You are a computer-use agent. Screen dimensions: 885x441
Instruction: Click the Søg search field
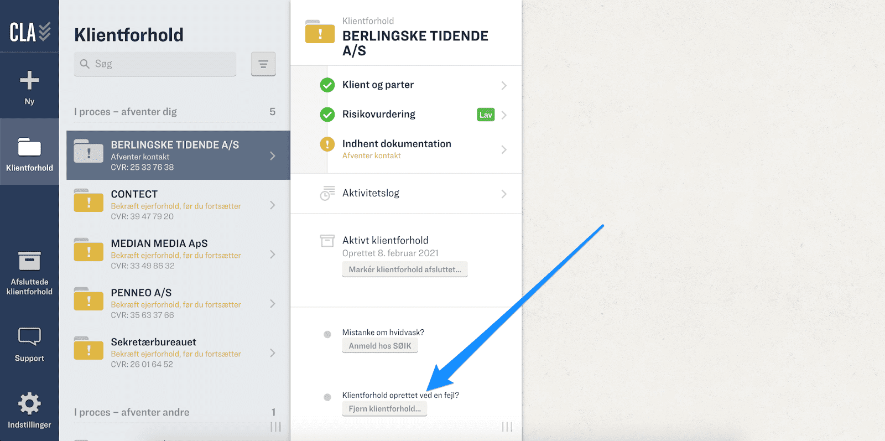coord(155,64)
